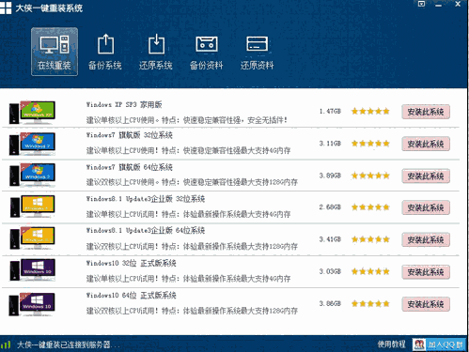This screenshot has width=469, height=352.
Task: Open the 使用教程 tutorial link
Action: 392,344
